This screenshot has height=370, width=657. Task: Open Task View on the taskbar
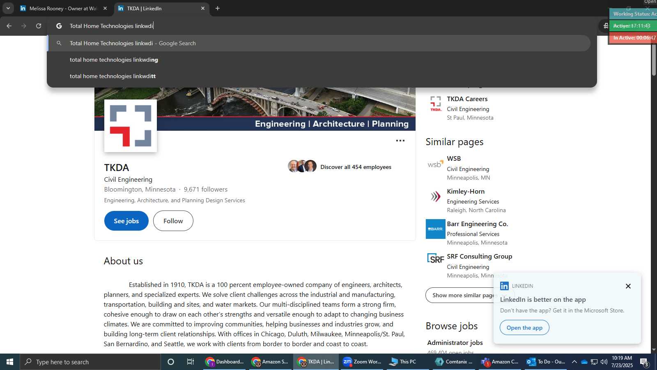coord(191,362)
